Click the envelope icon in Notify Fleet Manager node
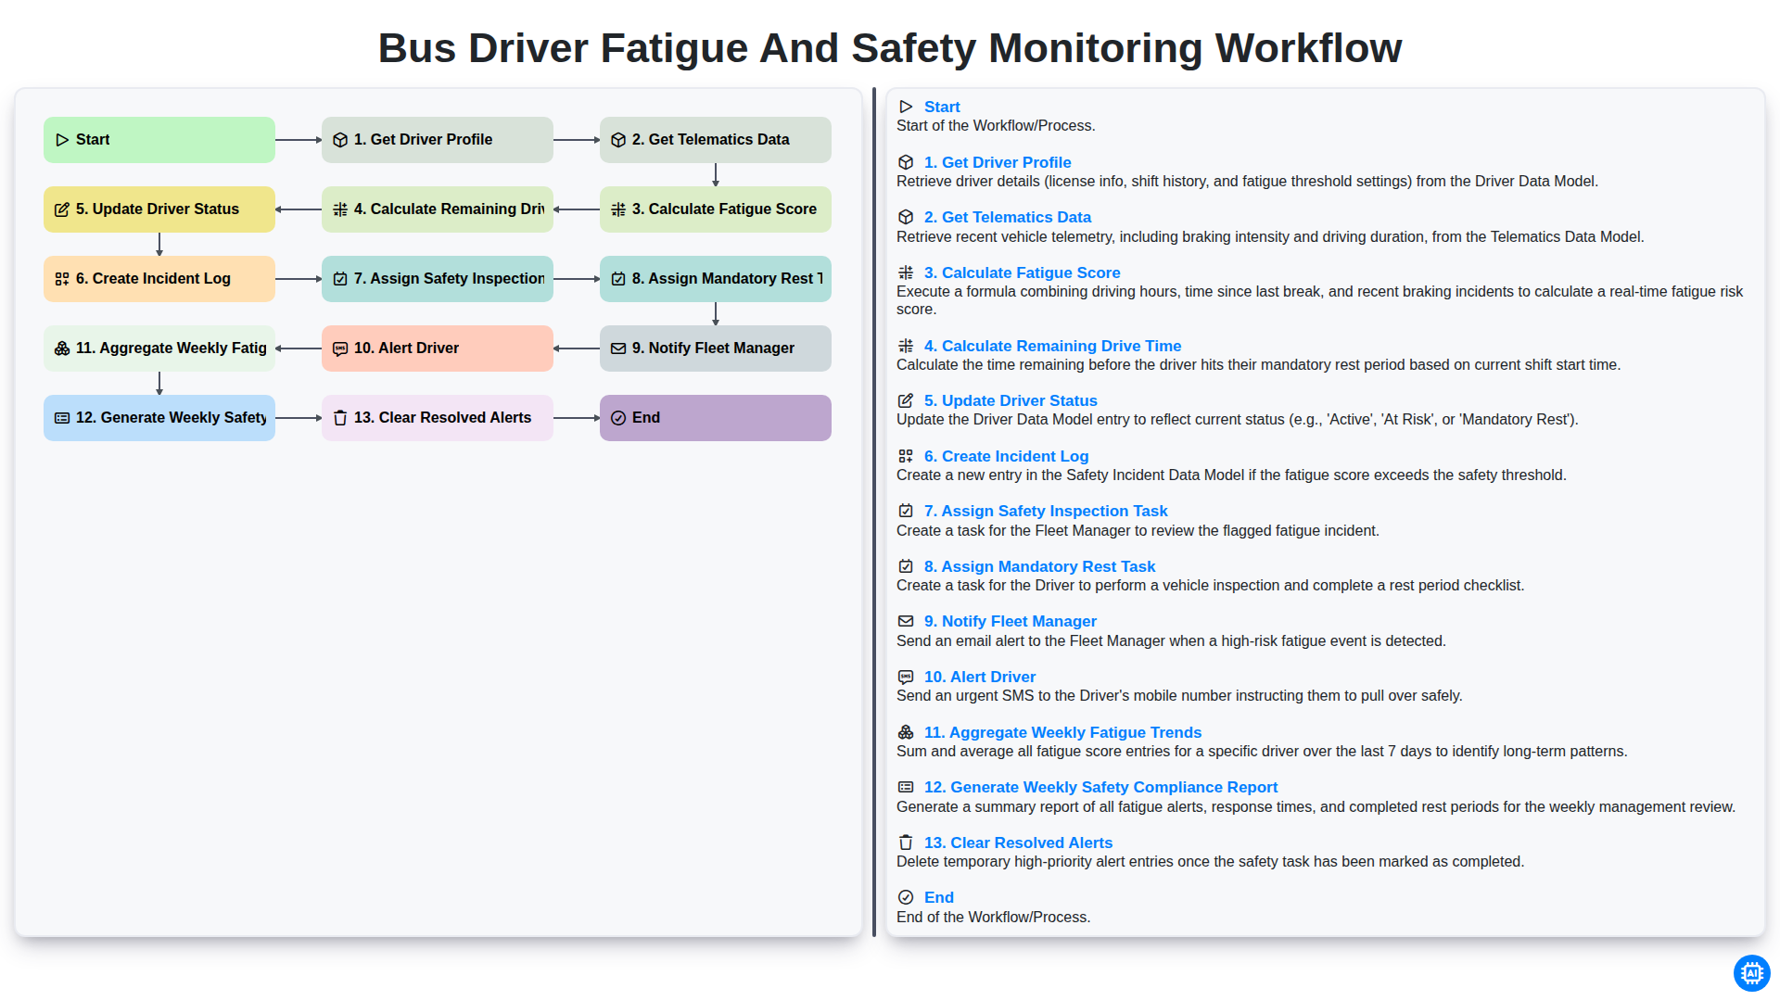Viewport: 1780px width, 1001px height. coord(618,348)
